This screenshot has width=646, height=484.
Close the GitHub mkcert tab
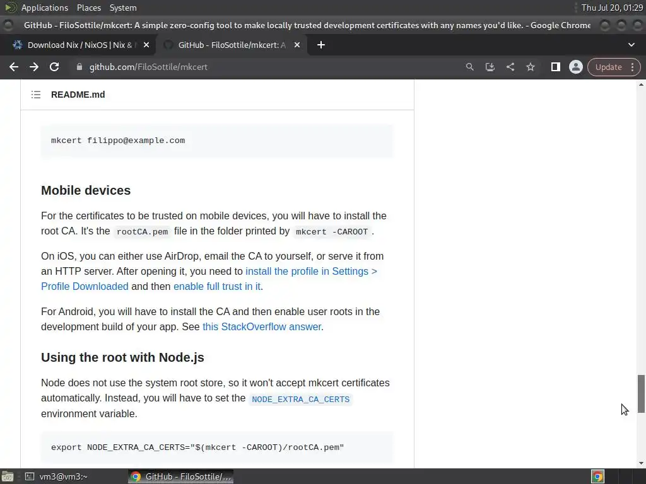(297, 45)
